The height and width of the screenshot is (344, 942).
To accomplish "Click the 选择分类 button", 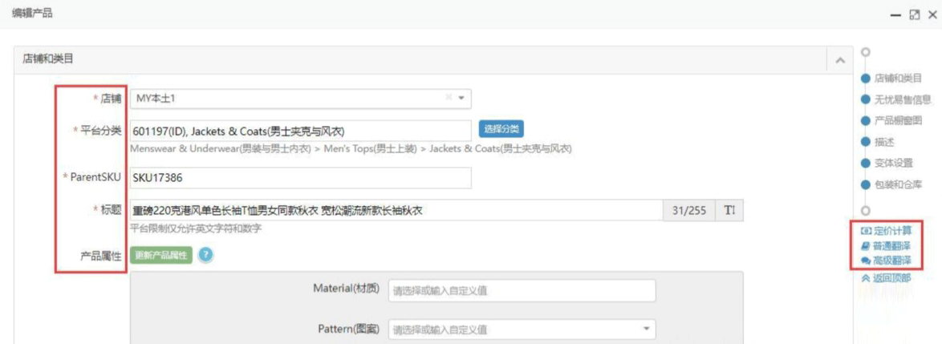I will click(501, 129).
